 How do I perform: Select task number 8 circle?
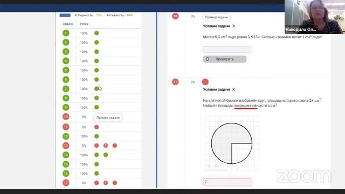(x=66, y=98)
